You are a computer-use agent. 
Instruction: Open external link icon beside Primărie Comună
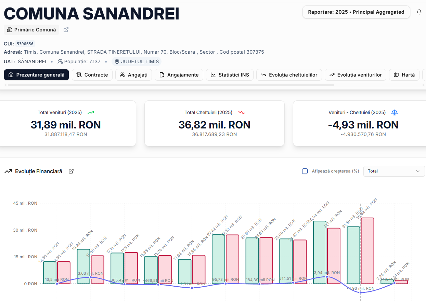[66, 30]
